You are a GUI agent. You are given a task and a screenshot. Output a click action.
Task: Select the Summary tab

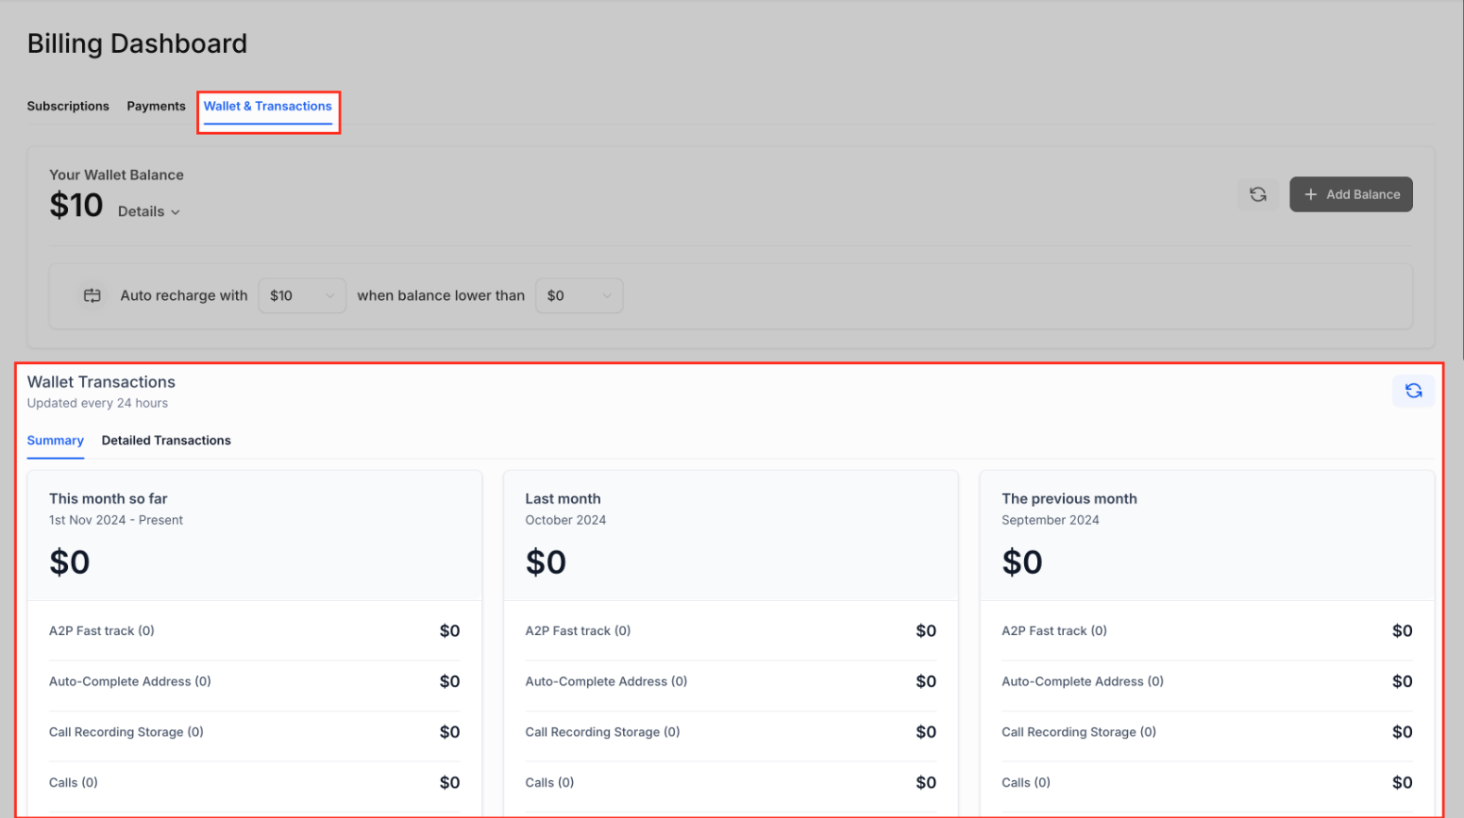coord(55,441)
